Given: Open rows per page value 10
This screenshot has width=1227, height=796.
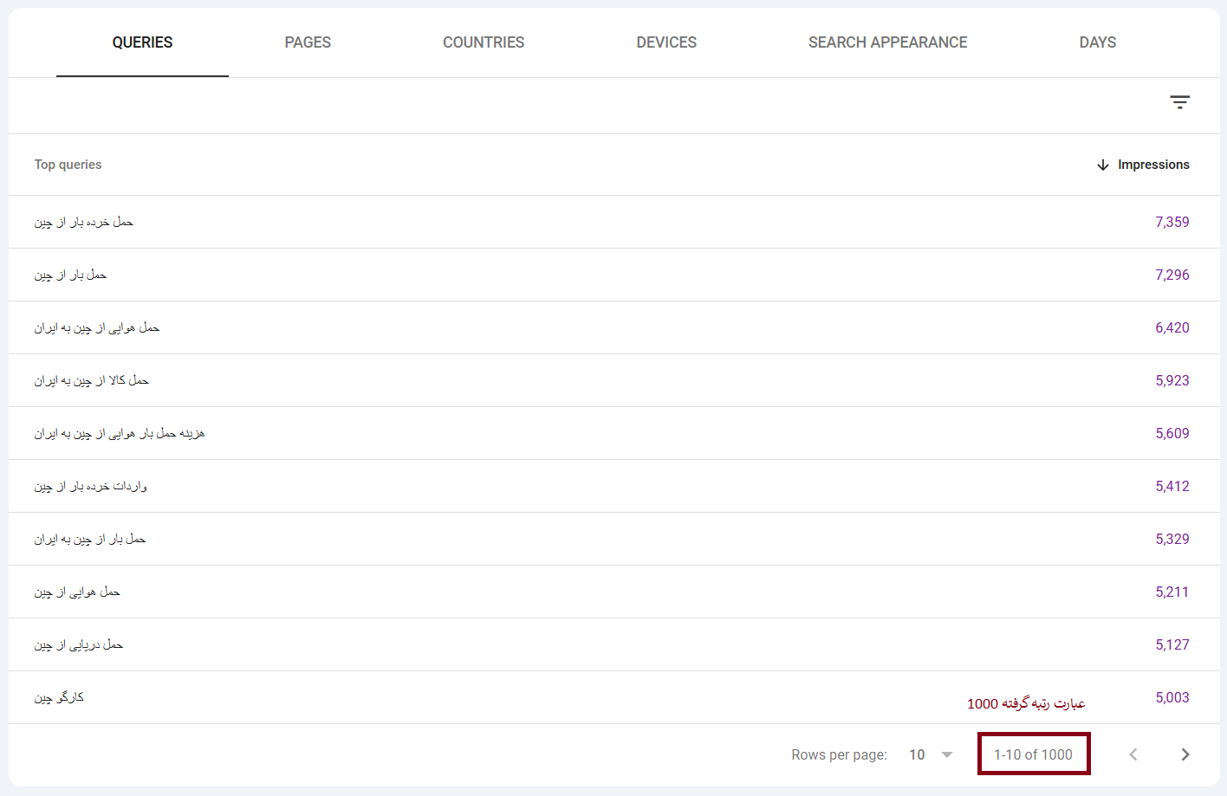Looking at the screenshot, I should tap(917, 754).
